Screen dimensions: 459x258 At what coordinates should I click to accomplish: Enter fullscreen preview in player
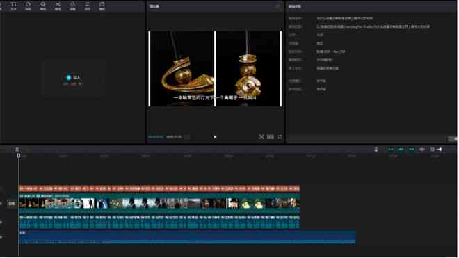(280, 137)
